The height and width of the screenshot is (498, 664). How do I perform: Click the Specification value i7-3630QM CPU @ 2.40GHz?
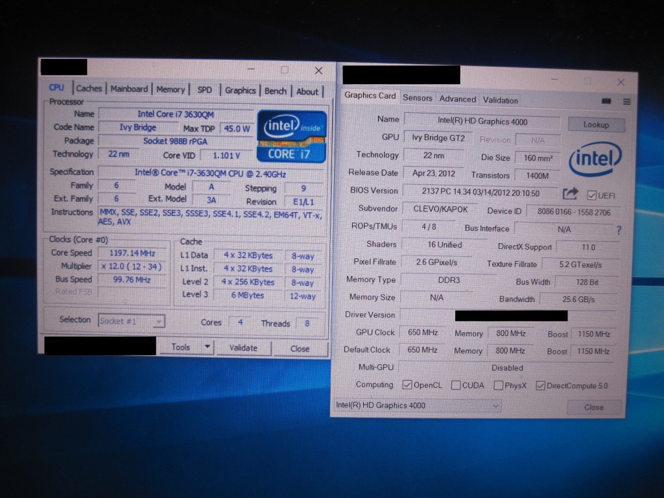(x=211, y=174)
